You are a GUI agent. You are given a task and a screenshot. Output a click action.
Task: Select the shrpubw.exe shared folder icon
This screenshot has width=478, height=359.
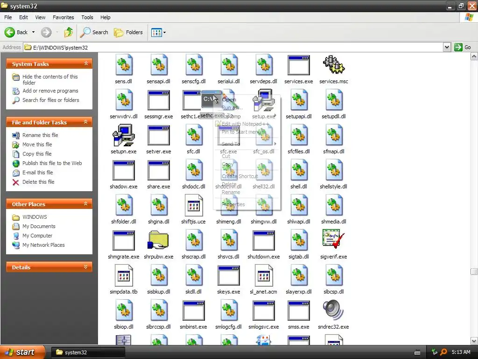(x=158, y=240)
